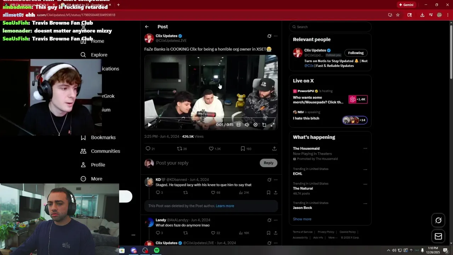
Task: Bookmark KD's reply
Action: click(269, 193)
